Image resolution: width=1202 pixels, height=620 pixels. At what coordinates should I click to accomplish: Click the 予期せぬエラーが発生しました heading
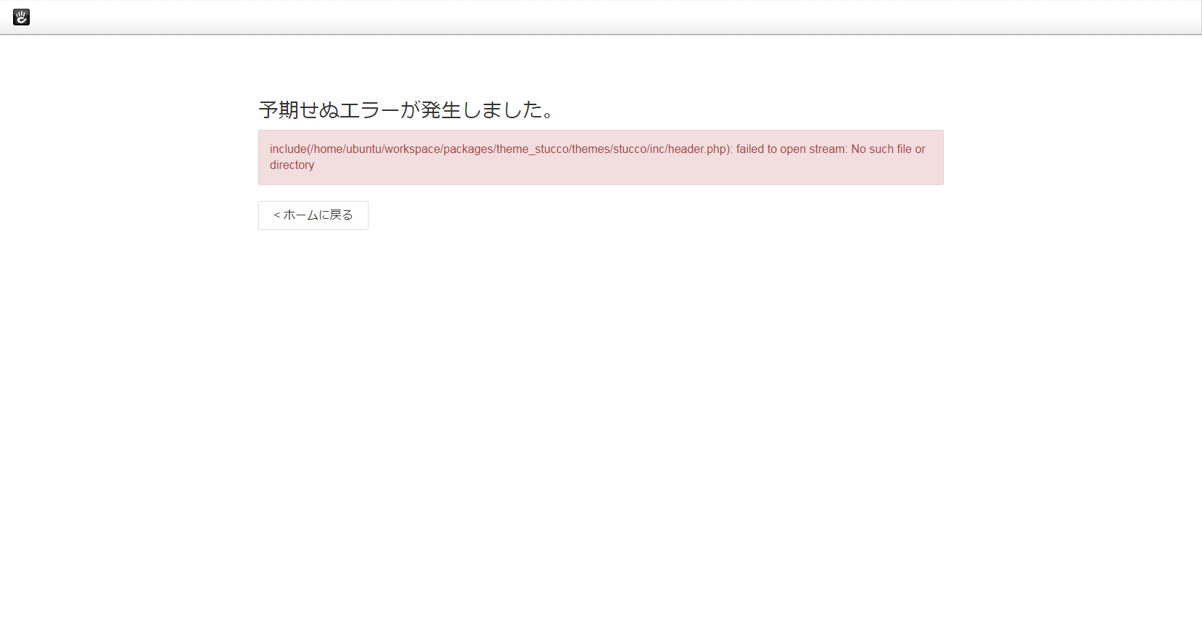pos(407,109)
